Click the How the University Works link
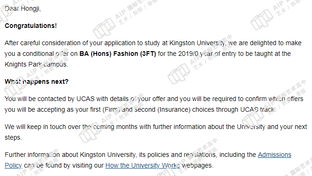The image size is (312, 176). 142,165
